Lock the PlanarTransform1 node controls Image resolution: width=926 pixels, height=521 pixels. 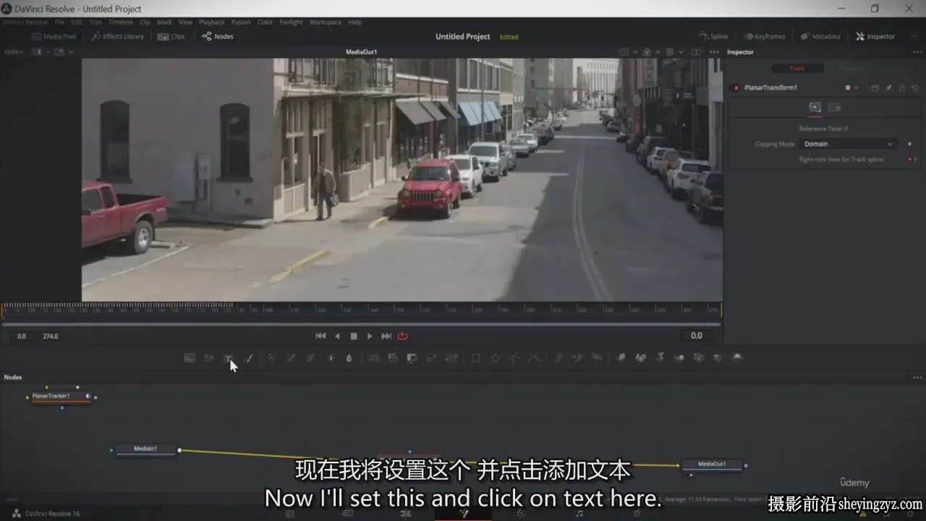point(902,88)
